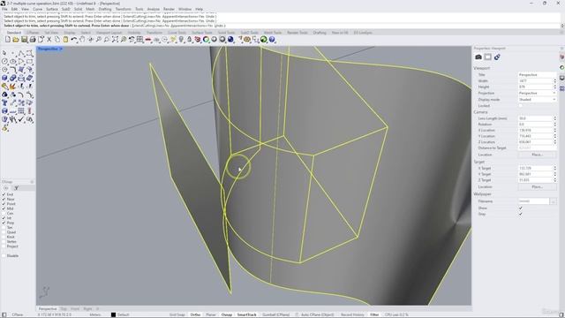Click the viewport Title input field
Screen dimensions: 565x318
click(537, 74)
